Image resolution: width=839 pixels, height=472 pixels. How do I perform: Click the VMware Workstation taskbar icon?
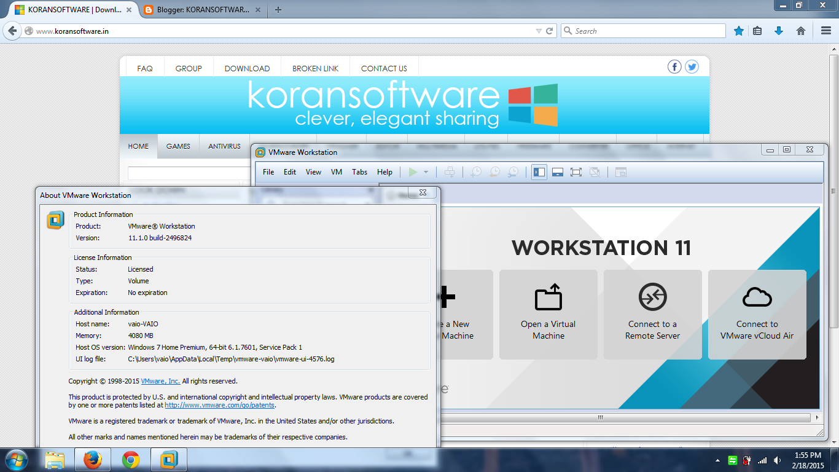click(x=168, y=460)
